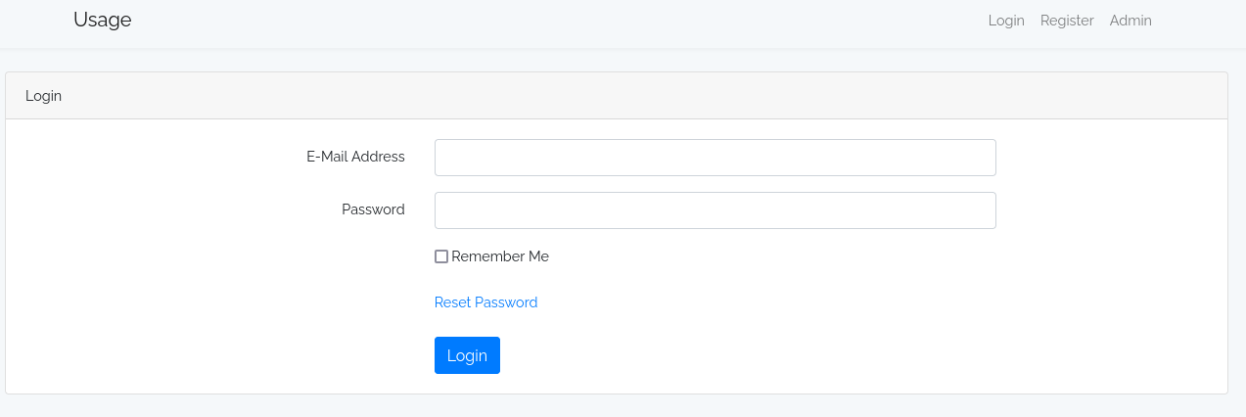Place cursor in the email textbox
1246x417 pixels.
click(715, 158)
